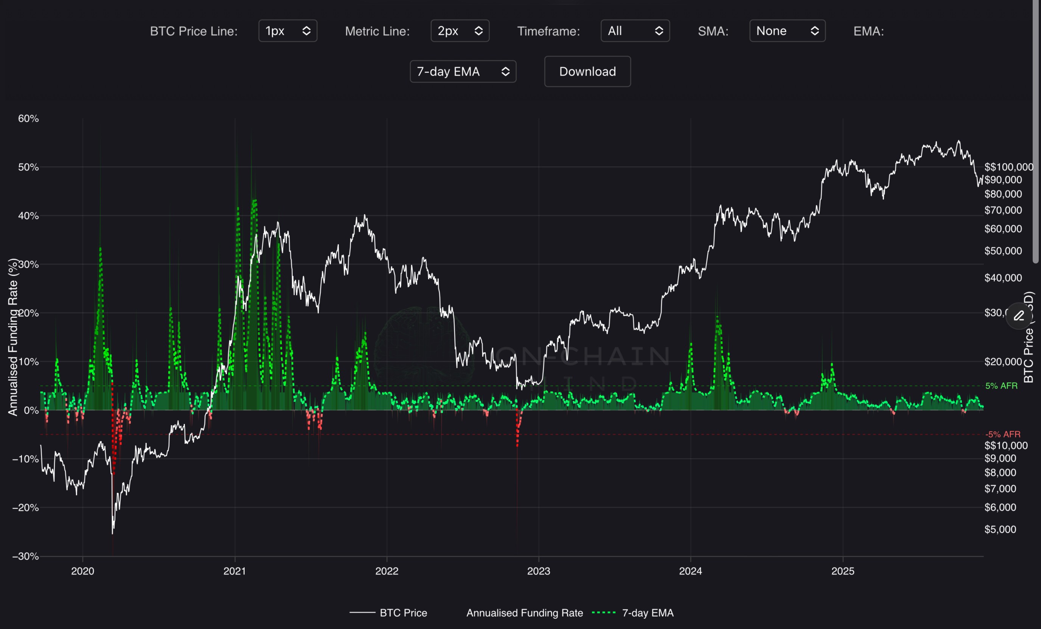Click the Annualised Funding Rate axis title
Image resolution: width=1041 pixels, height=629 pixels.
click(13, 338)
